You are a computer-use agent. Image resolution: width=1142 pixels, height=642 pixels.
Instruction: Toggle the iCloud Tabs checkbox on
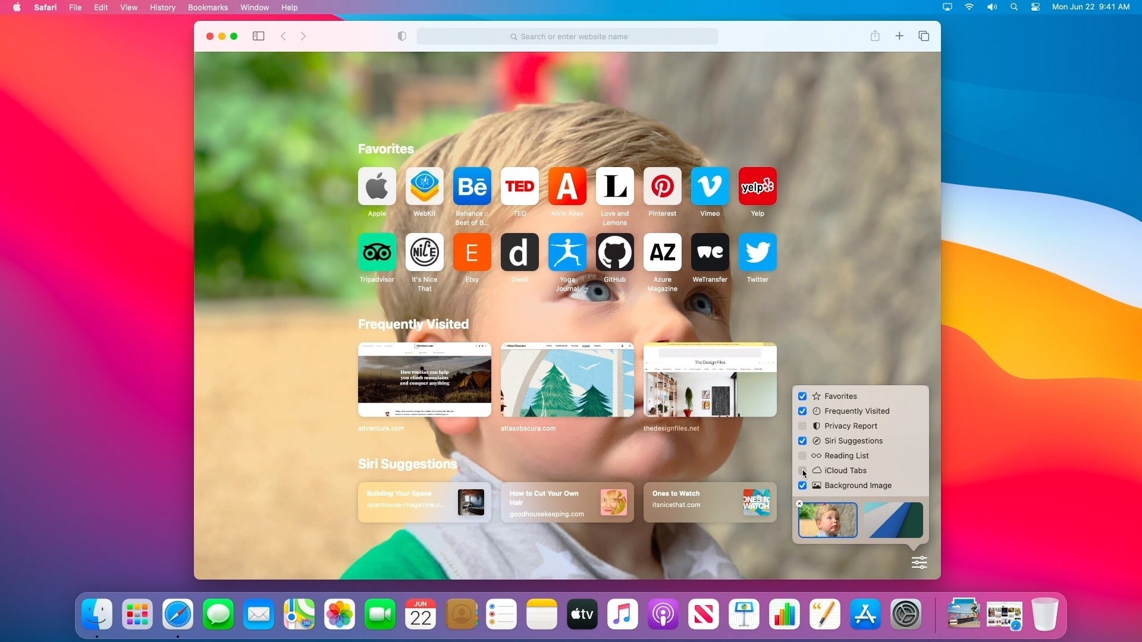tap(802, 470)
